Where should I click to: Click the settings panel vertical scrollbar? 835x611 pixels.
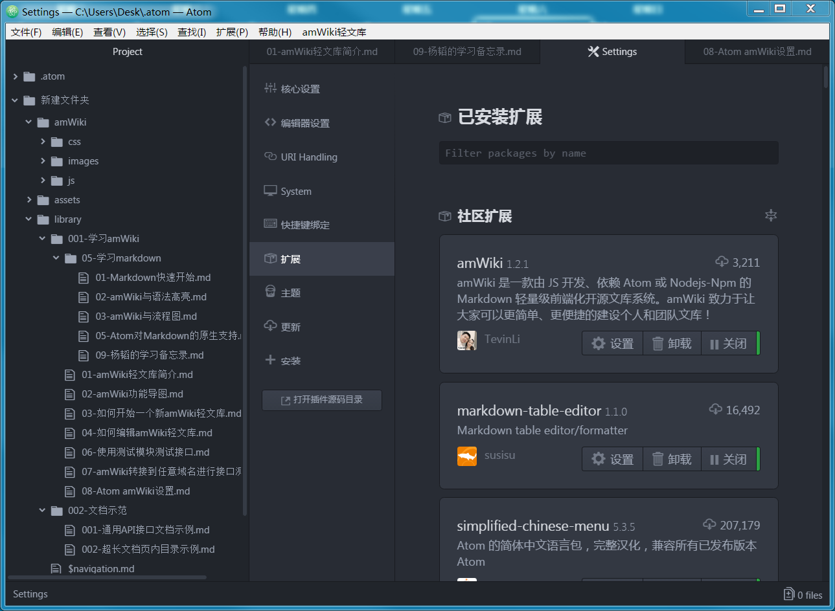point(826,76)
